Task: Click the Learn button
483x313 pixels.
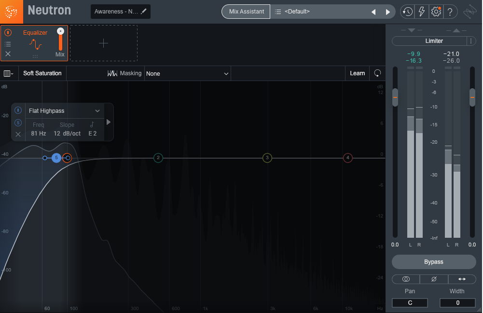Action: (x=358, y=73)
